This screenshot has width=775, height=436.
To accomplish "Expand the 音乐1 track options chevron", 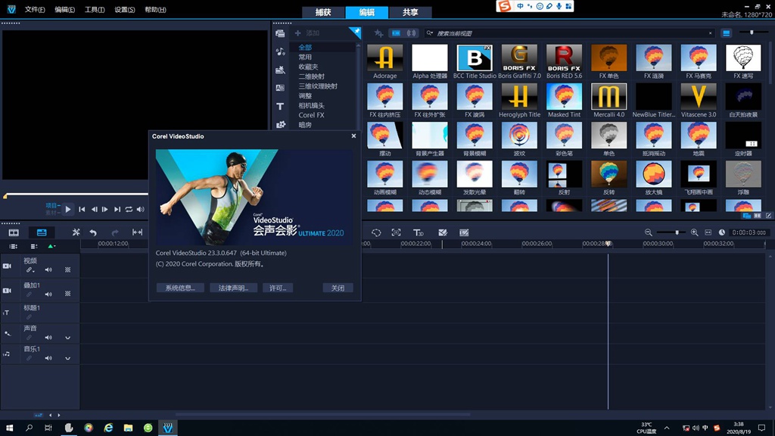I will point(67,358).
